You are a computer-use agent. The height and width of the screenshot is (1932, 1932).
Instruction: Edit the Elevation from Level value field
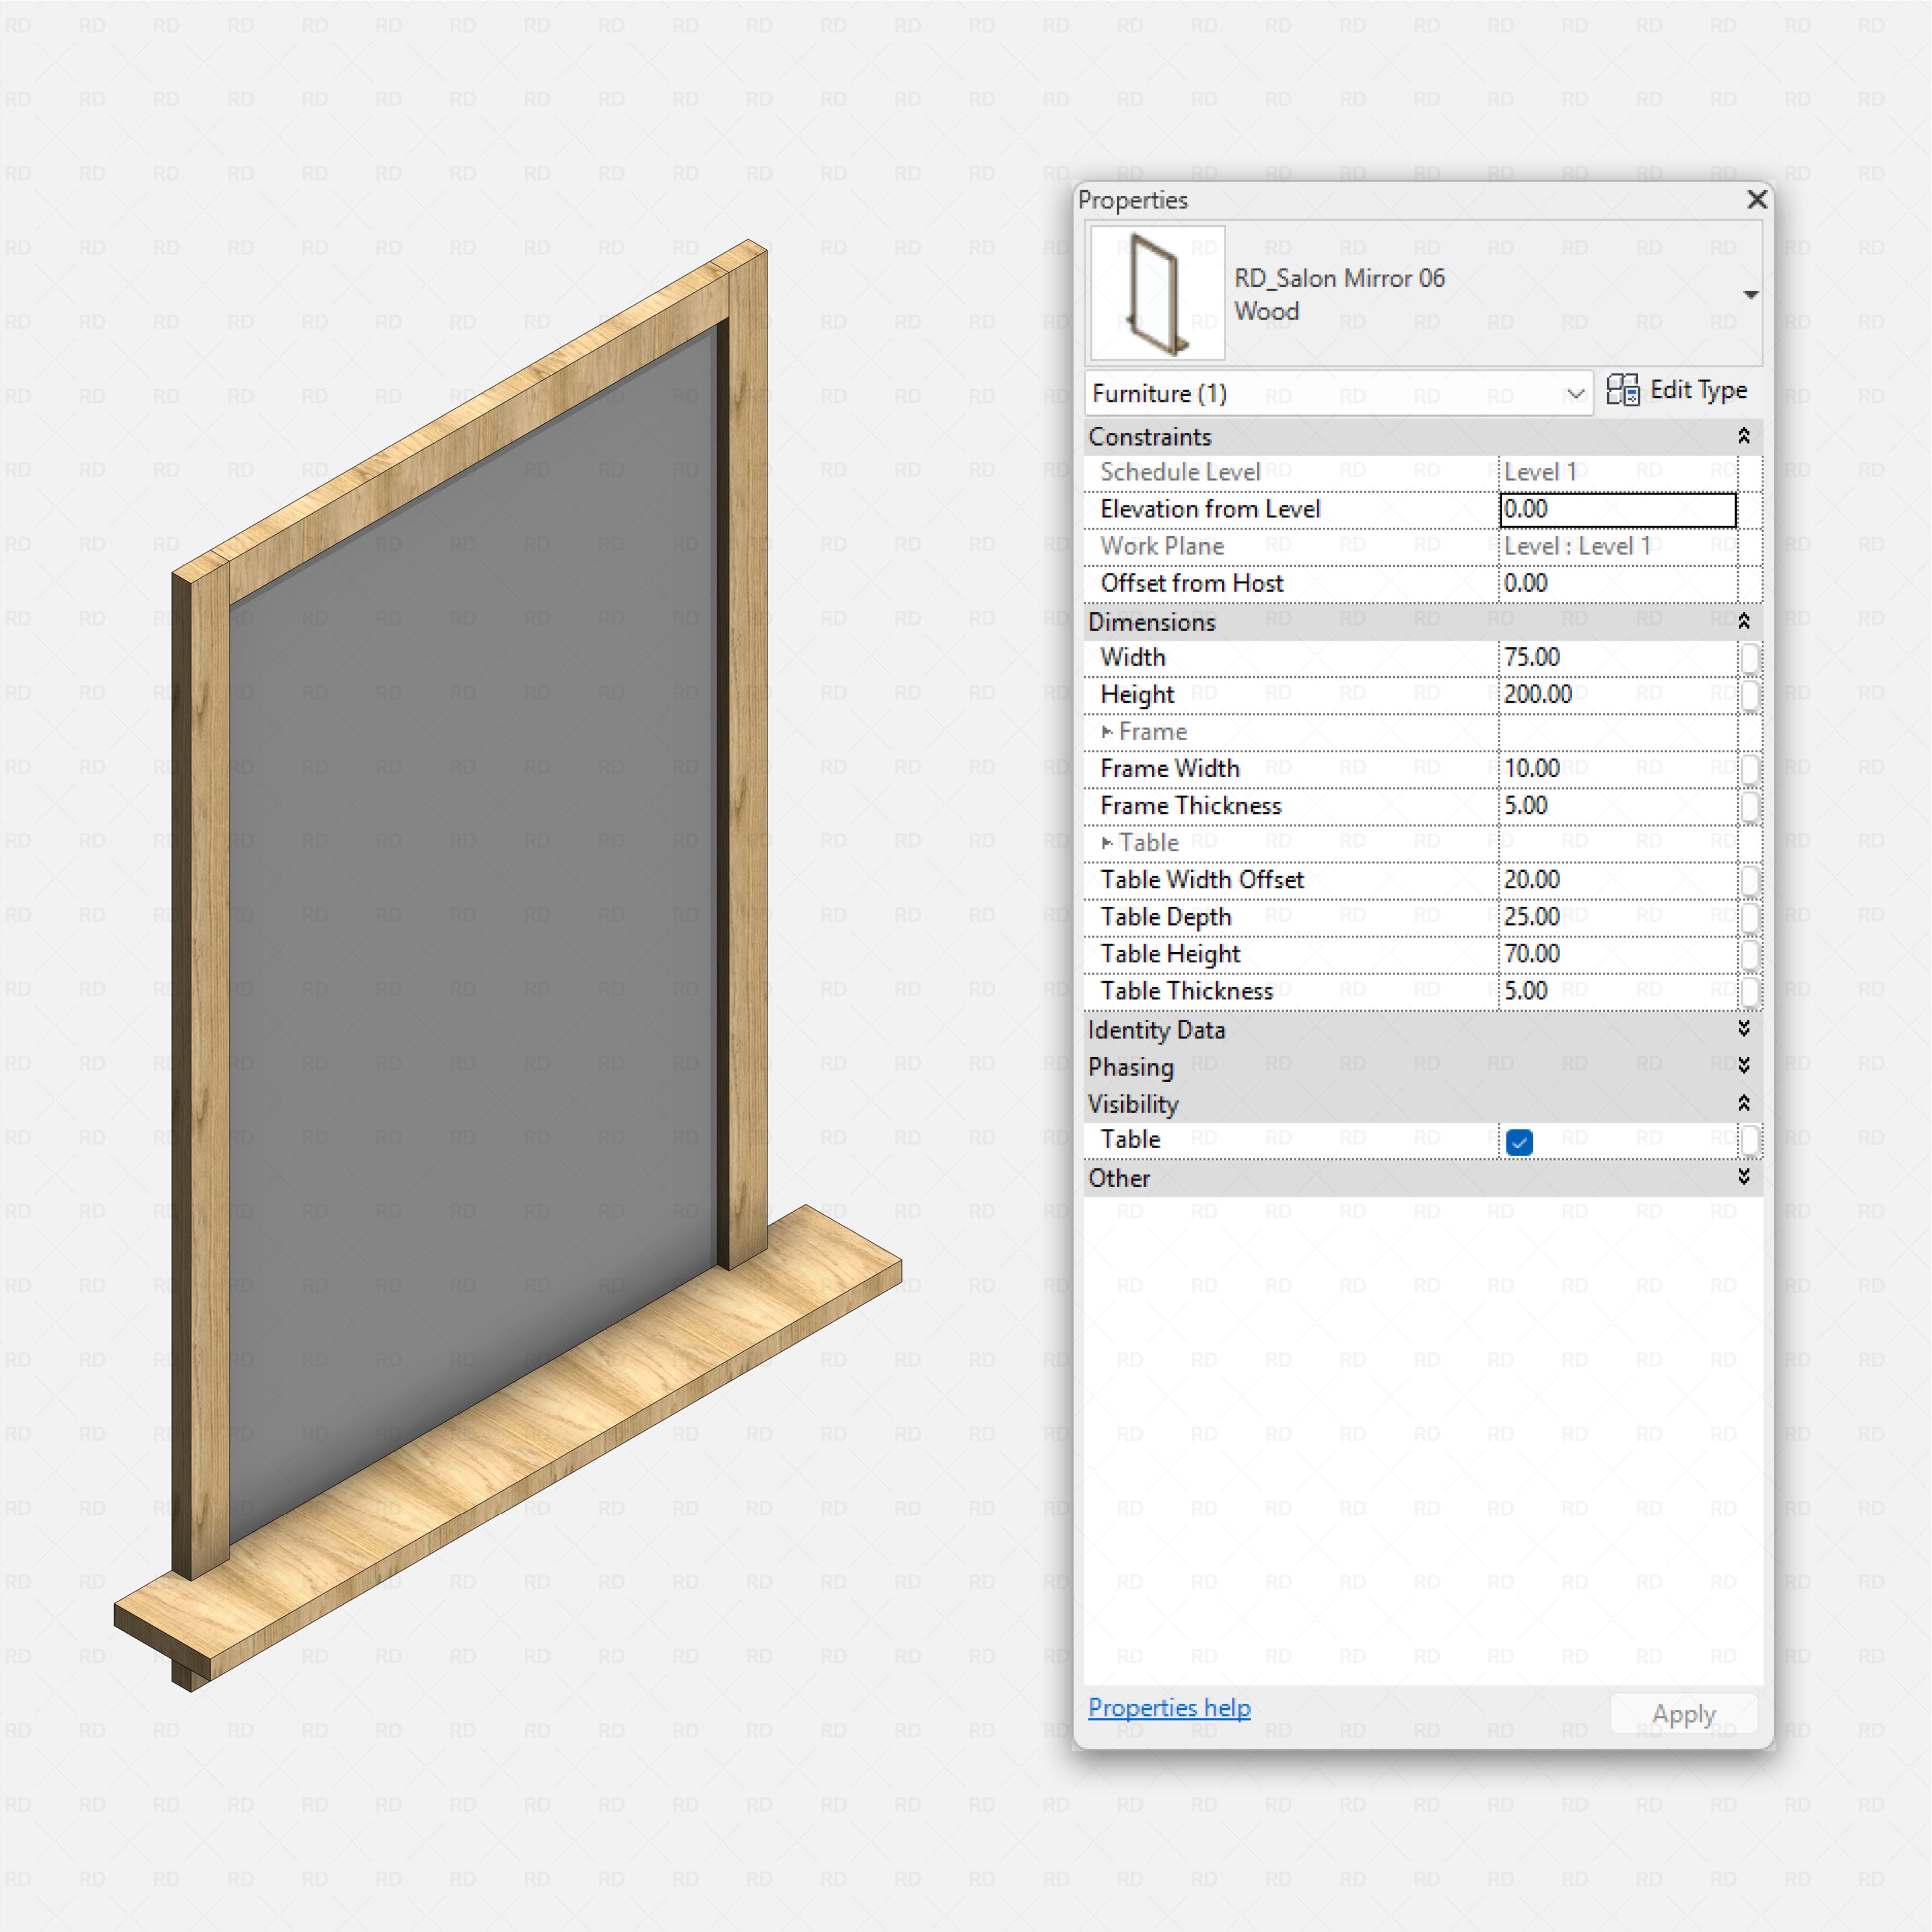click(x=1617, y=509)
